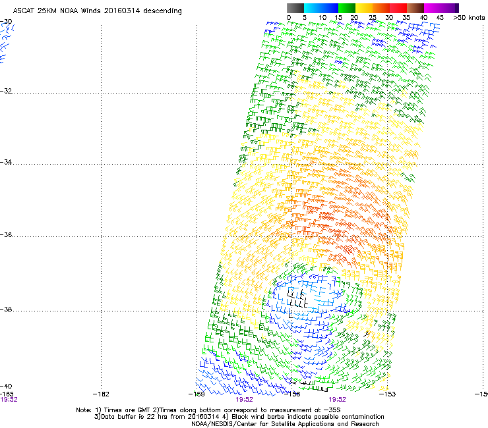The height and width of the screenshot is (428, 488).
Task: Click the -165 longitude axis label
Action: 7,394
